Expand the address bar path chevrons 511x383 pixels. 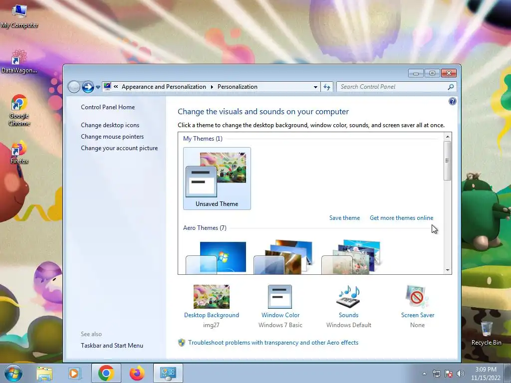point(116,87)
